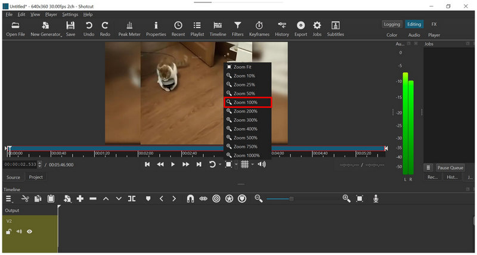Select Zoom 10% in the zoom menu
477x255 pixels.
tap(247, 76)
